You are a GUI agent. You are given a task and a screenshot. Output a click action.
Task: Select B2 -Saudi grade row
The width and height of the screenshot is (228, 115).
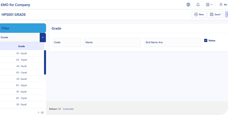22,104
